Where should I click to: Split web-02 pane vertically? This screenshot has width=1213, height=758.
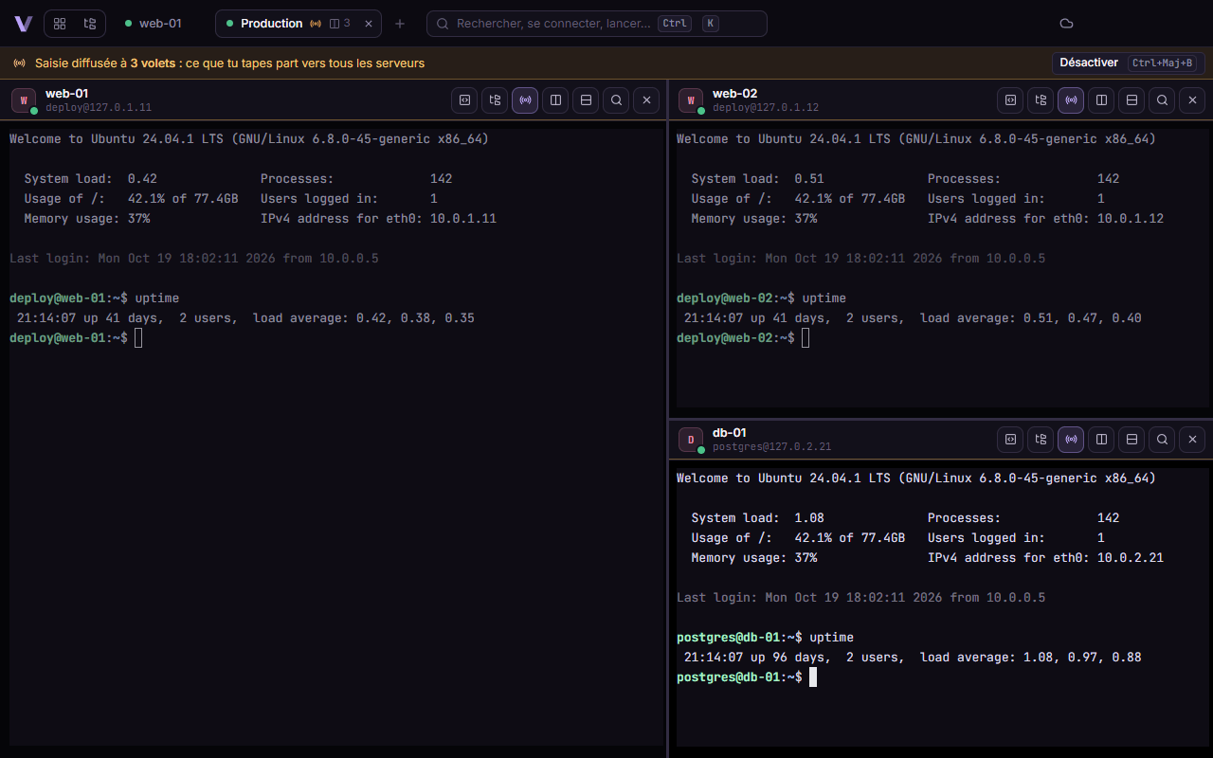[1101, 99]
